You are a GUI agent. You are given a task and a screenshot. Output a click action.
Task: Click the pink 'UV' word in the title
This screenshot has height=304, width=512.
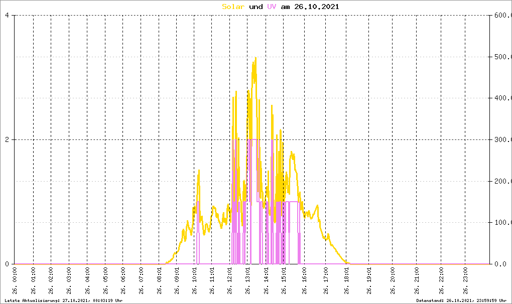tap(272, 7)
